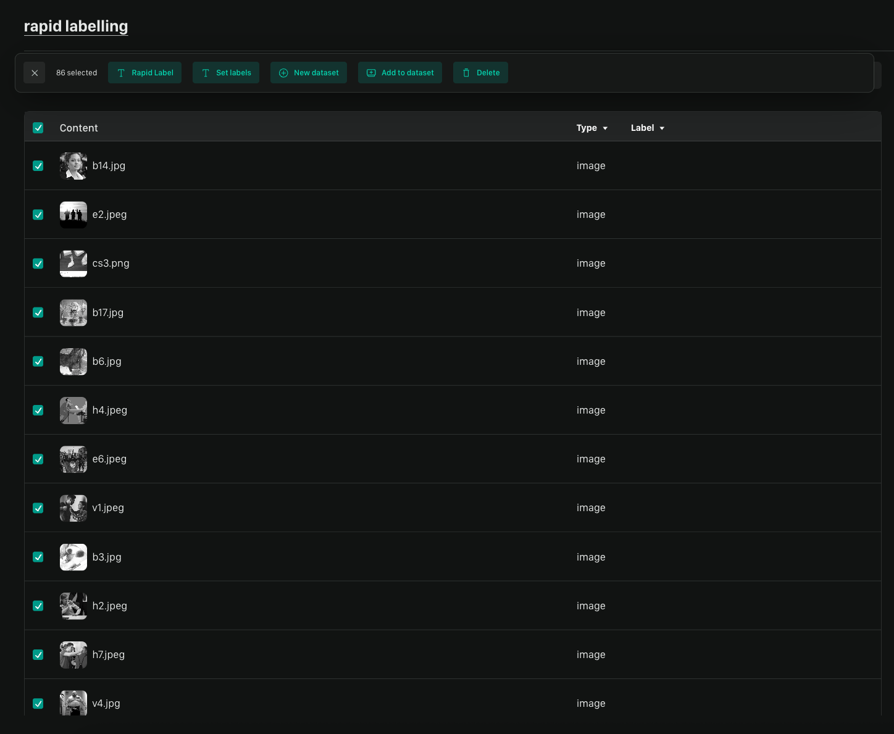
Task: Open the e2.jpeg thumbnail
Action: 73,215
